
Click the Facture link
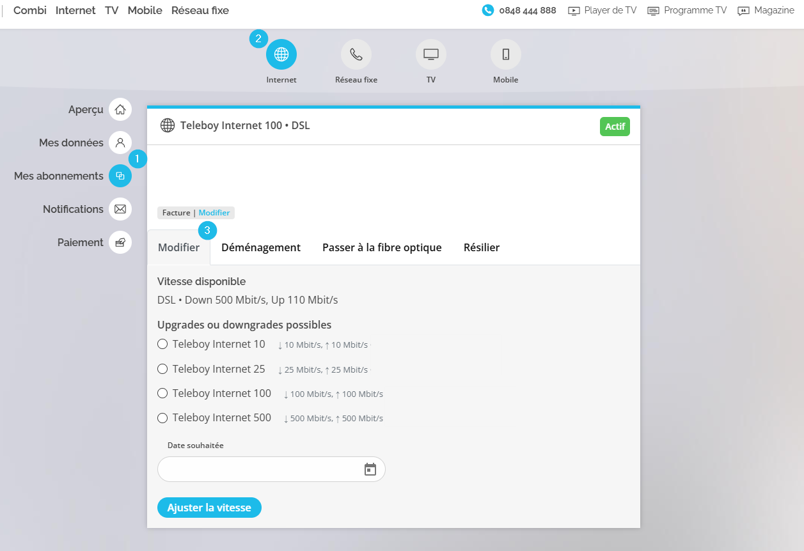(177, 213)
